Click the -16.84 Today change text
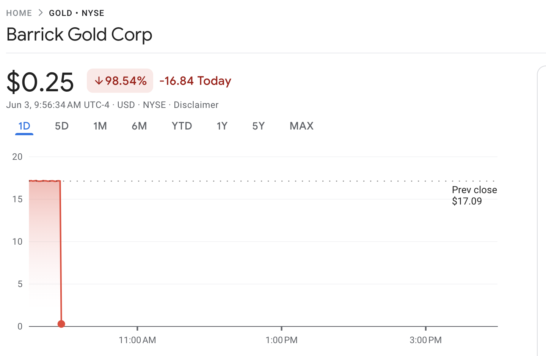 pyautogui.click(x=195, y=81)
